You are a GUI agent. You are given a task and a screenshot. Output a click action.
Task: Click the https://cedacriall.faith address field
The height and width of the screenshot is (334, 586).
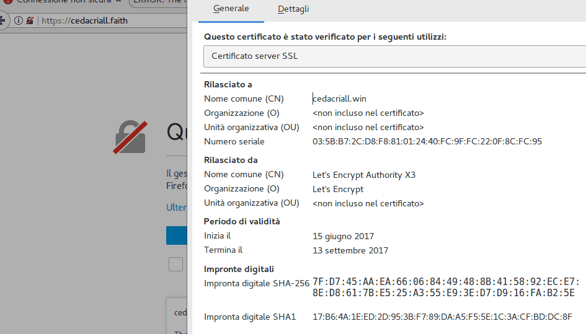tap(112, 20)
